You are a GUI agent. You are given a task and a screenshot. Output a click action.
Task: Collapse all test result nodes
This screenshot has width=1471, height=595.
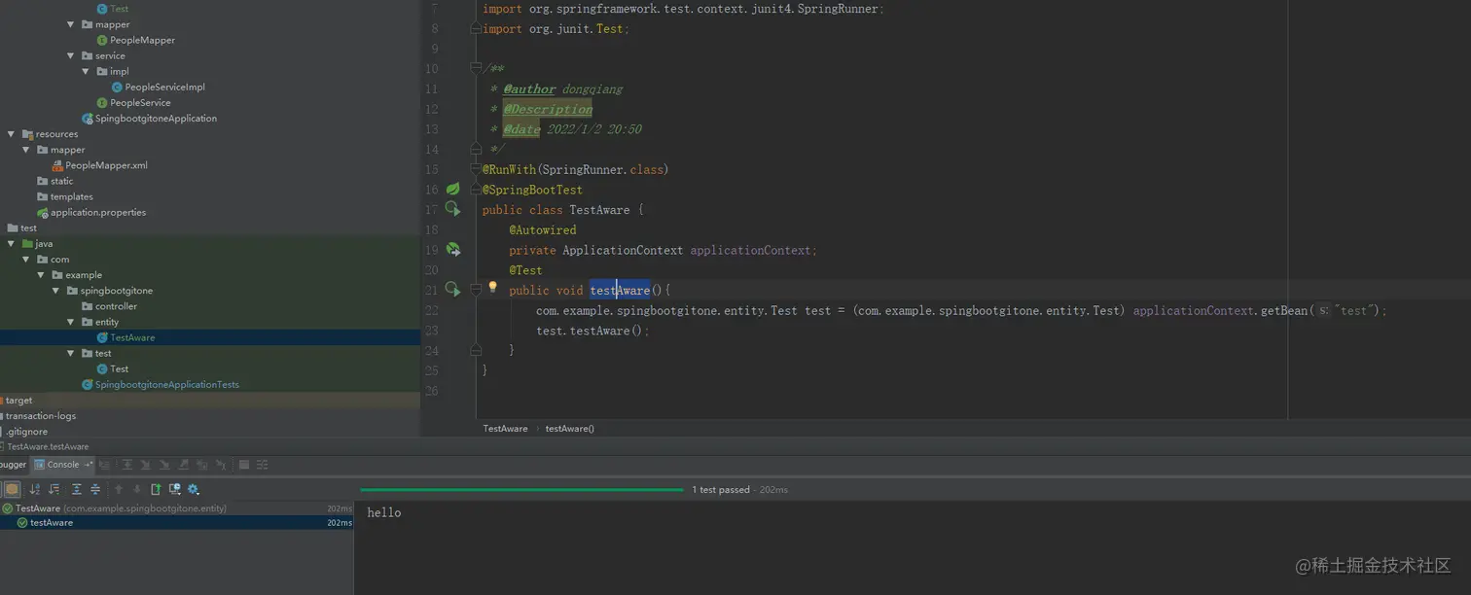[x=95, y=489]
